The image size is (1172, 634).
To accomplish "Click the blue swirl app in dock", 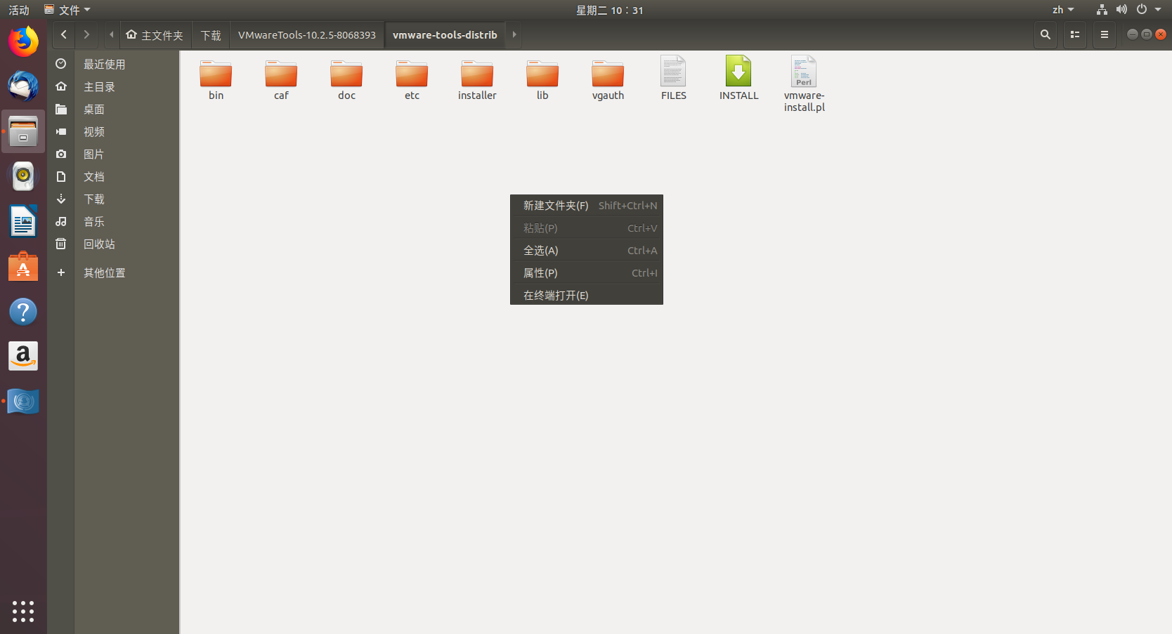I will coord(23,401).
